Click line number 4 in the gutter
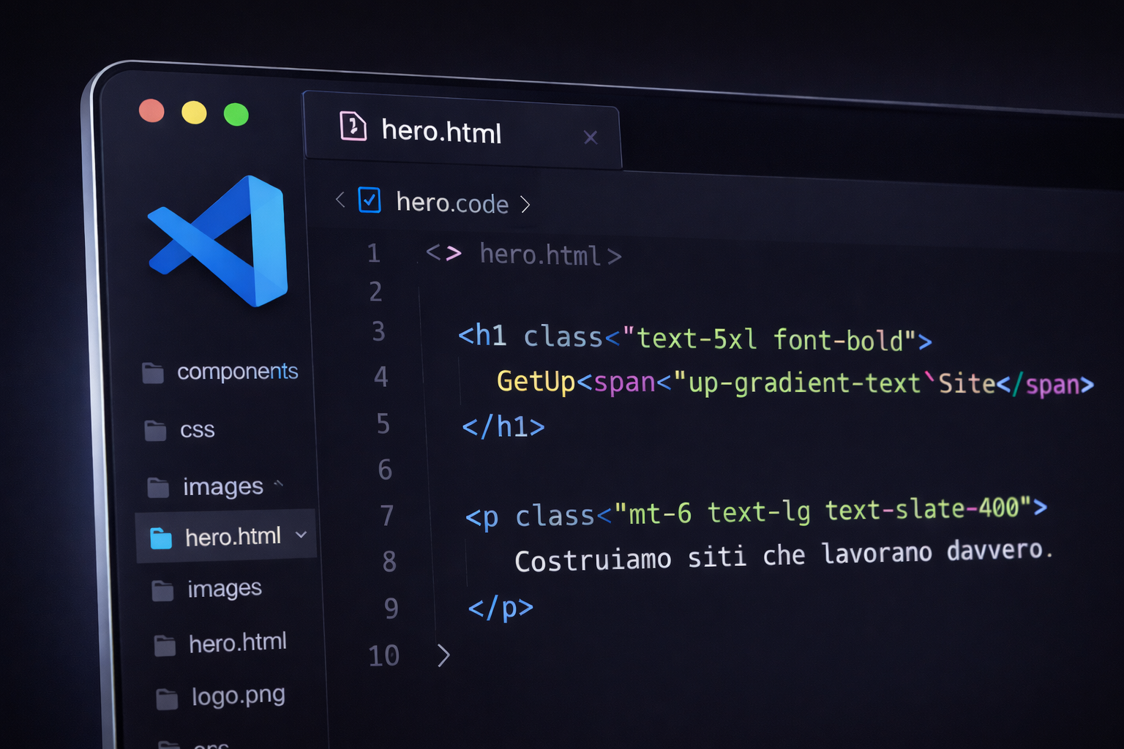1124x749 pixels. (381, 377)
